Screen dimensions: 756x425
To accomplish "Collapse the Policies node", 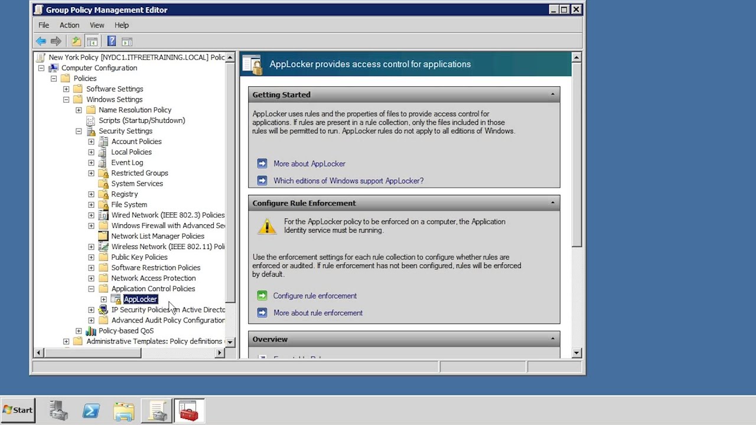I will pyautogui.click(x=54, y=79).
